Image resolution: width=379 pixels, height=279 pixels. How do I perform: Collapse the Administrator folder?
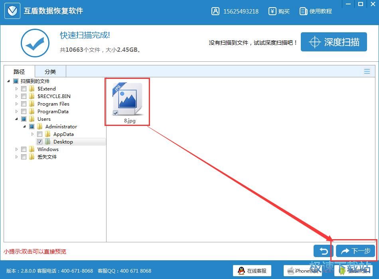pyautogui.click(x=24, y=127)
